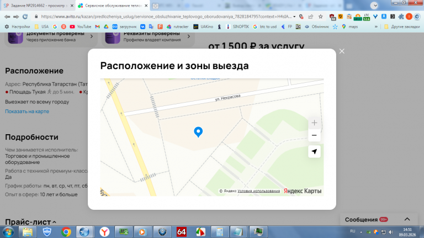424x238 pixels.
Task: Open Реквизиты проверены badge arrow
Action: click(x=189, y=36)
